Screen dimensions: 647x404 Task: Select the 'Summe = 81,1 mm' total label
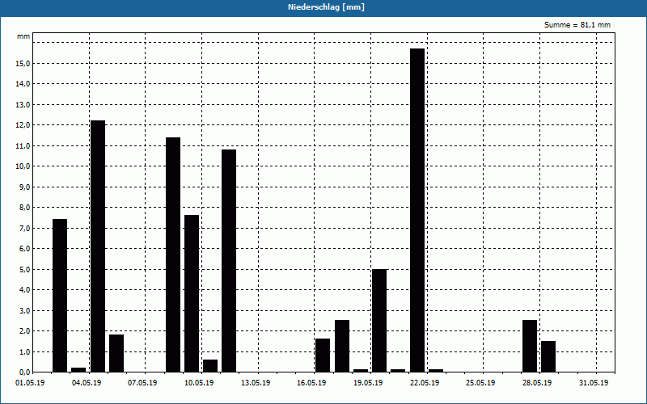click(x=577, y=25)
